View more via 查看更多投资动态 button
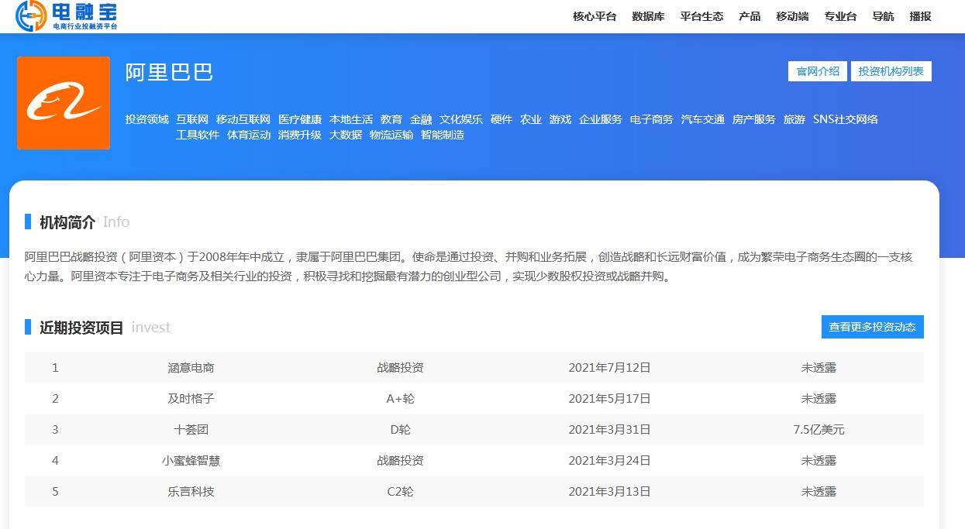 (873, 327)
